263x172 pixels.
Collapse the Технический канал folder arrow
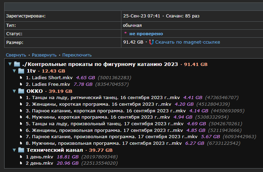[x=14, y=150]
